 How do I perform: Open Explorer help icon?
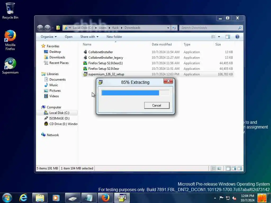(x=237, y=36)
